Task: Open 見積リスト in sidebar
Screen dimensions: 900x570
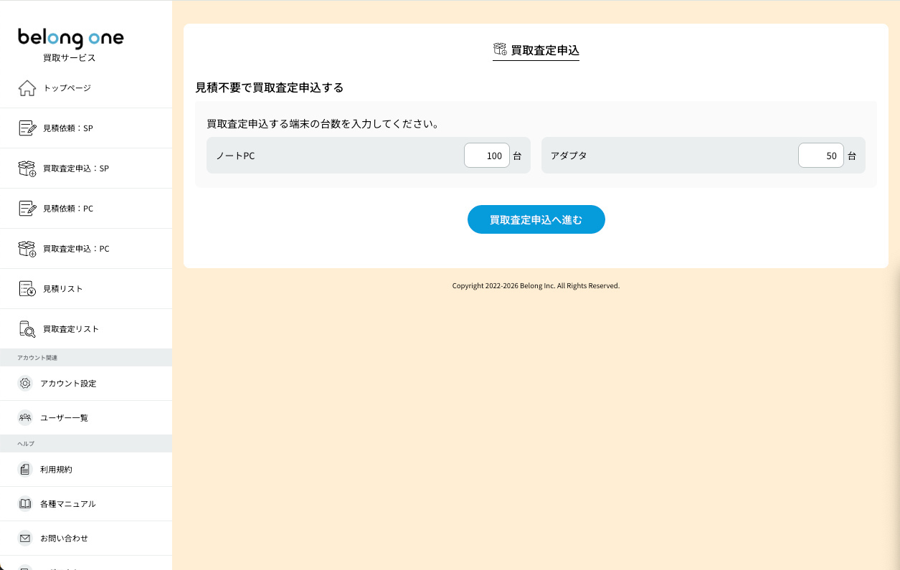Action: (x=86, y=289)
